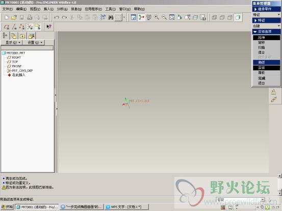This screenshot has height=211, width=282.
Task: Toggle datum axis display
Action: click(14, 27)
